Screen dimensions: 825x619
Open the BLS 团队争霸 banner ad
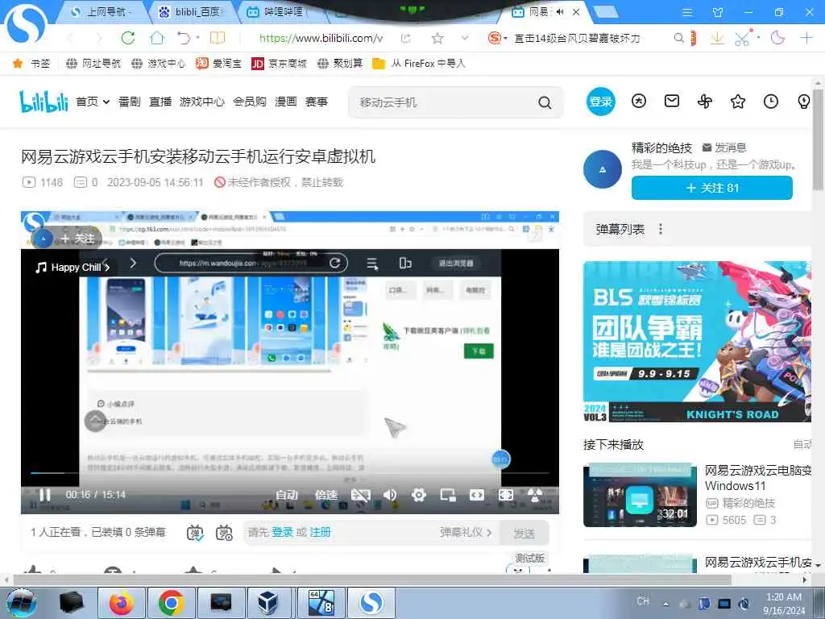pyautogui.click(x=697, y=342)
